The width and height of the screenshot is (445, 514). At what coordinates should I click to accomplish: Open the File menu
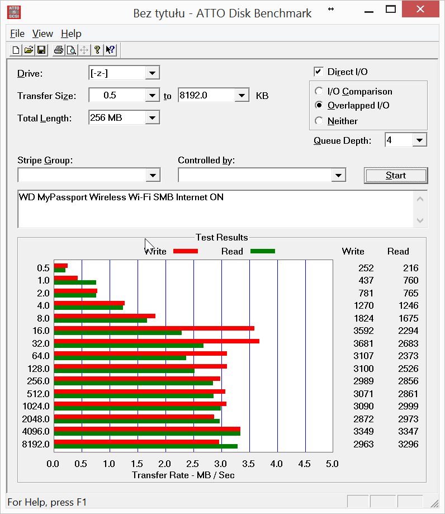point(17,34)
